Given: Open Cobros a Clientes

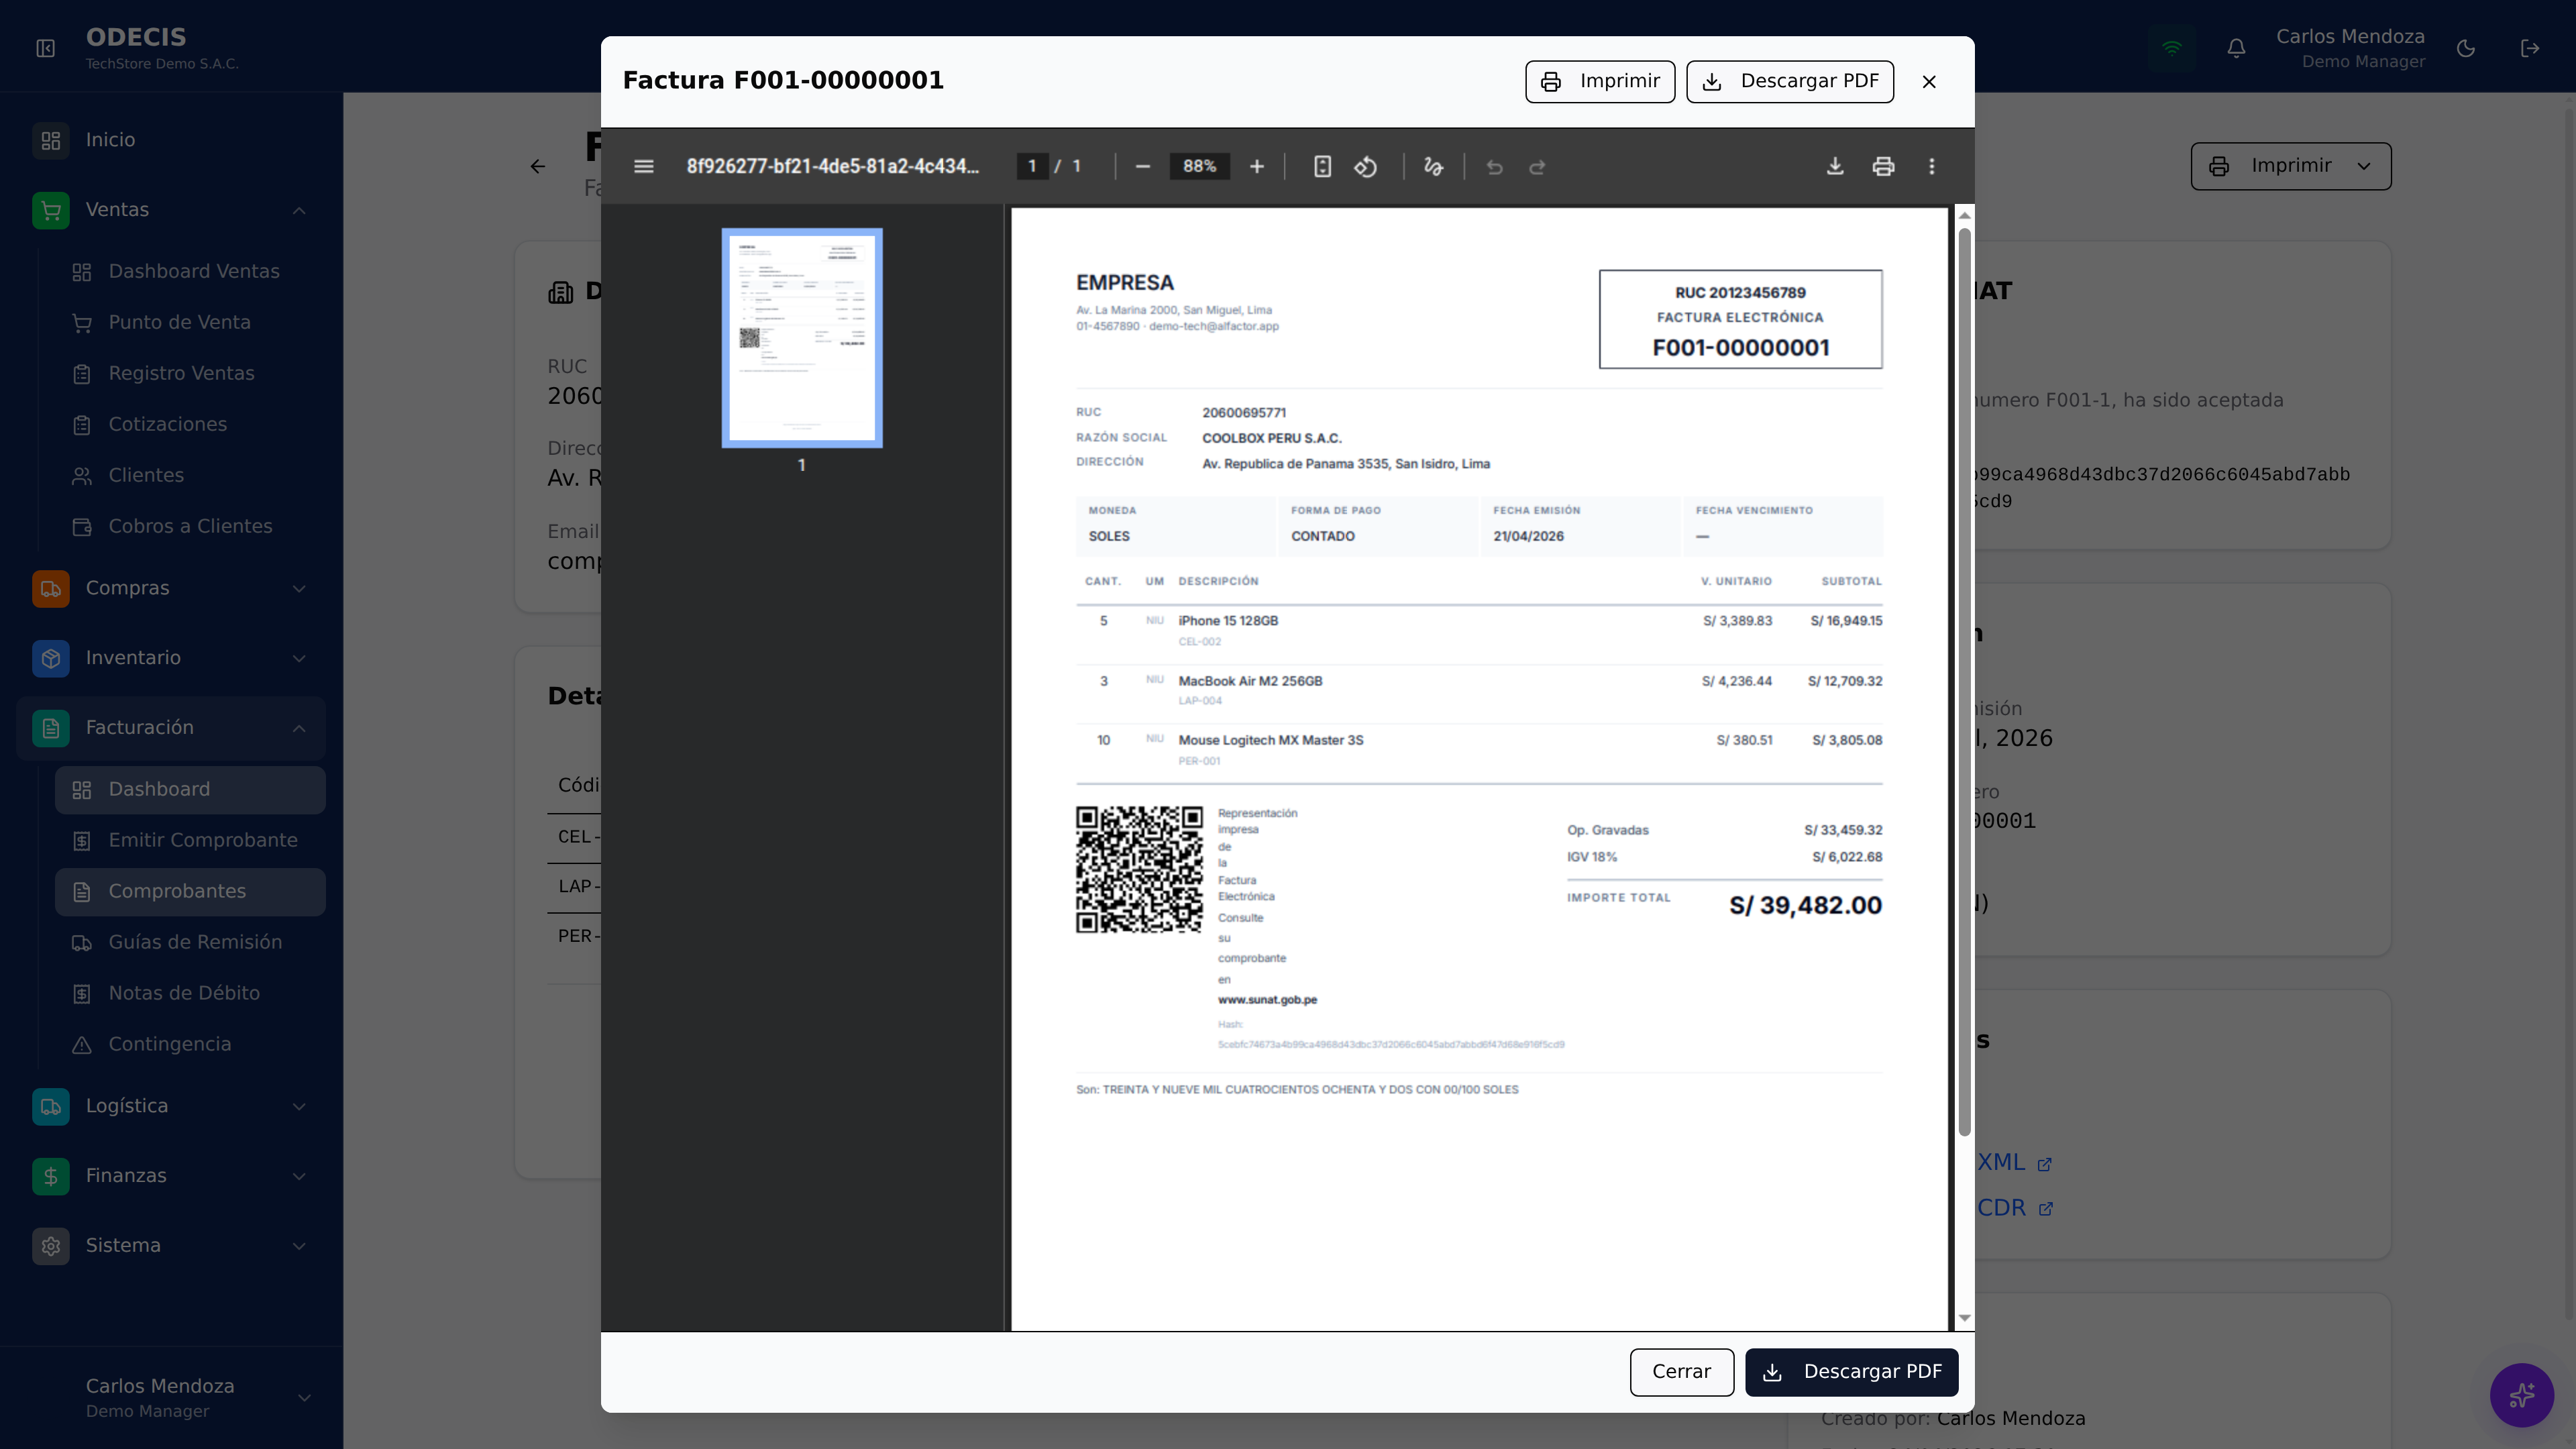Looking at the screenshot, I should tap(190, 527).
